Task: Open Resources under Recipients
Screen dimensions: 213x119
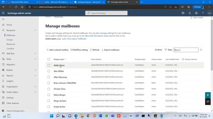Action: click(x=11, y=44)
